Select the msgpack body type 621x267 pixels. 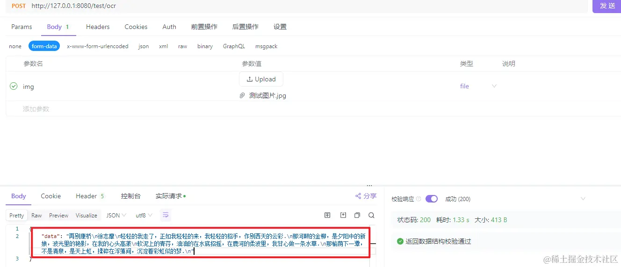(x=267, y=46)
